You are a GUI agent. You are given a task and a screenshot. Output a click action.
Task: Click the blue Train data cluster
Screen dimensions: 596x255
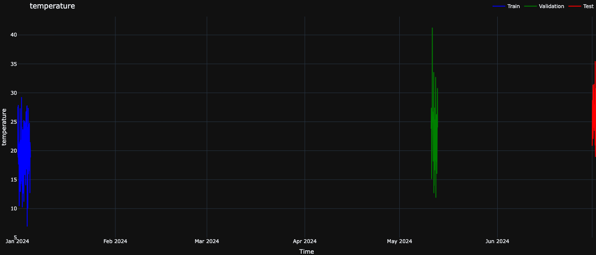[x=24, y=161]
